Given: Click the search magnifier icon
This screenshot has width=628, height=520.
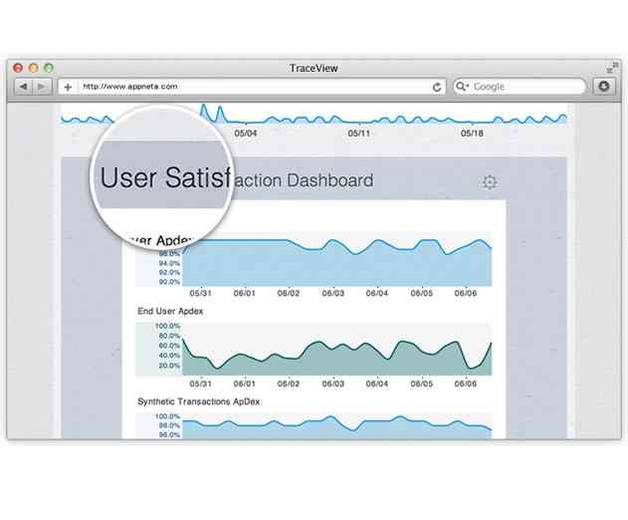Looking at the screenshot, I should tap(462, 87).
